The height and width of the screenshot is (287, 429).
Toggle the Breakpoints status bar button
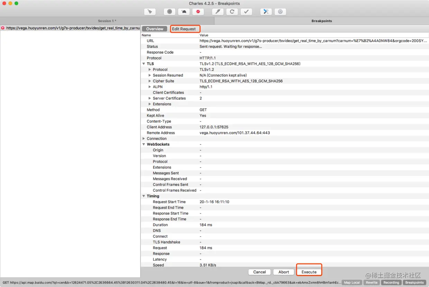(x=414, y=283)
